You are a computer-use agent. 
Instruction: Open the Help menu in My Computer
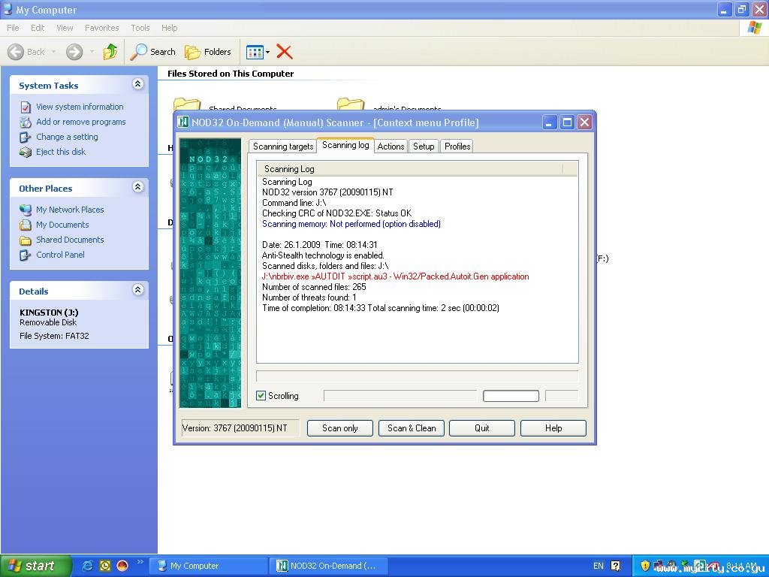169,28
